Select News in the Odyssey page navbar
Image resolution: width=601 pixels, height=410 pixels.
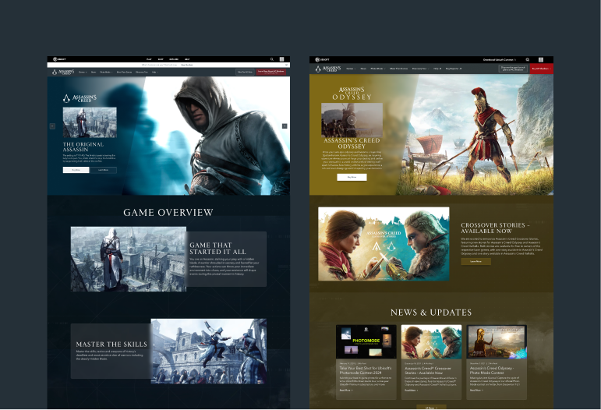pos(362,69)
